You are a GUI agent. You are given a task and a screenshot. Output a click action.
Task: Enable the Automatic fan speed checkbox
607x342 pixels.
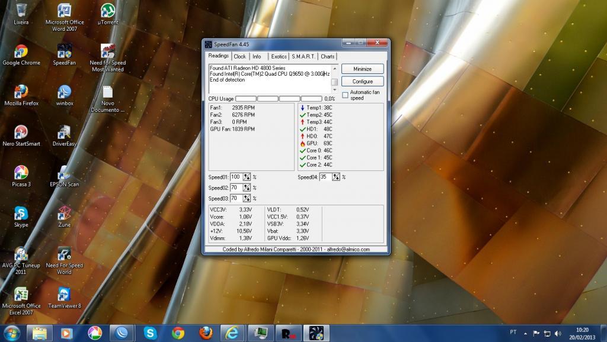[x=346, y=95]
